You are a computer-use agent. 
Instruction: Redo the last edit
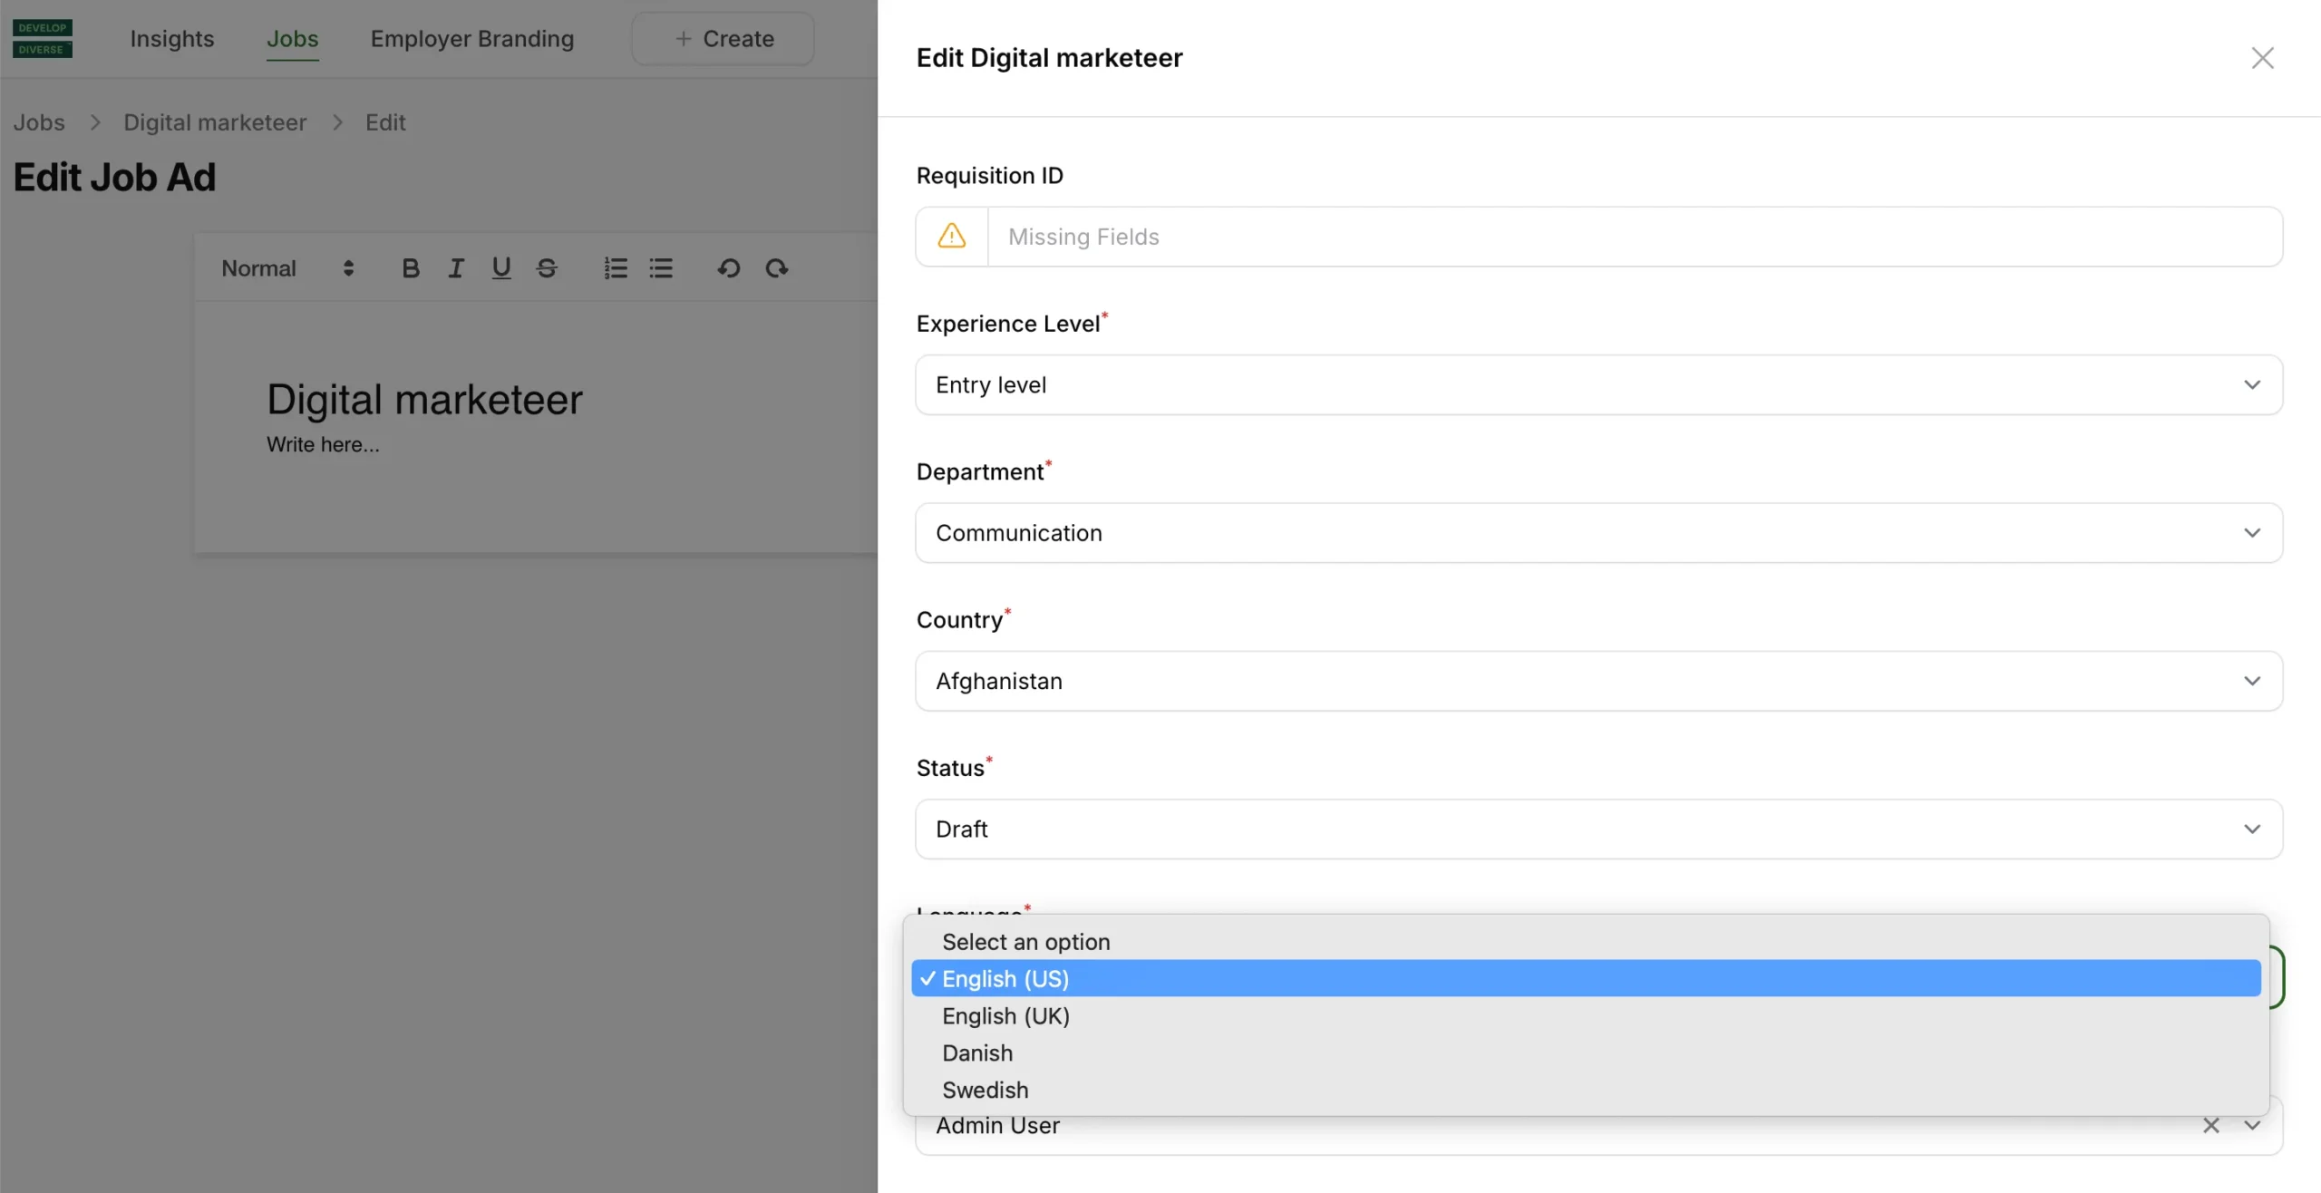pos(776,268)
